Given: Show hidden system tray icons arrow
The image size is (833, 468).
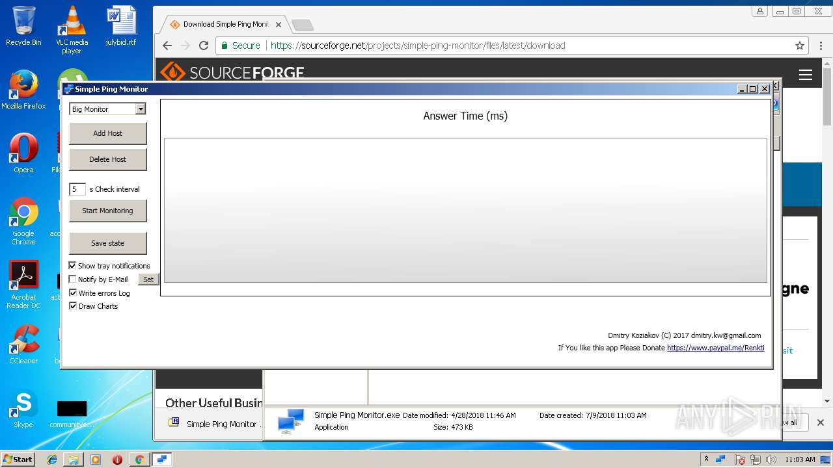Looking at the screenshot, I should [706, 459].
